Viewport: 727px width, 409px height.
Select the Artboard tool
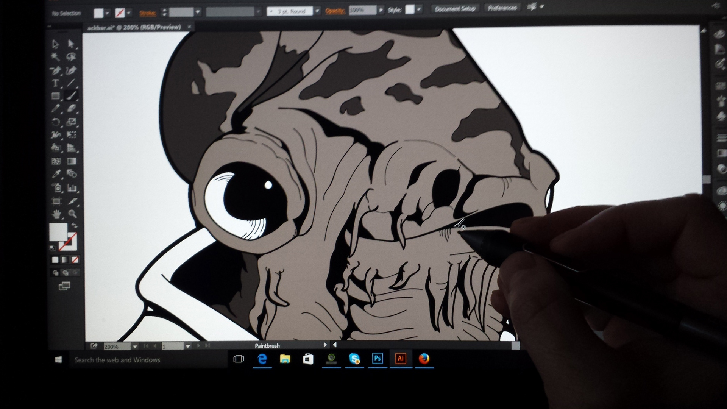pos(56,201)
